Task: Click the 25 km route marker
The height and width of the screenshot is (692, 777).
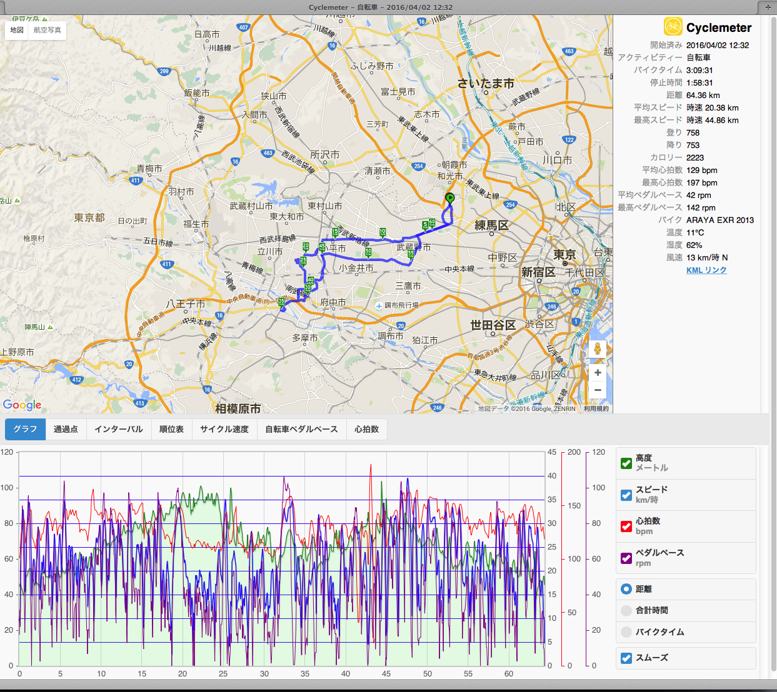Action: [303, 261]
